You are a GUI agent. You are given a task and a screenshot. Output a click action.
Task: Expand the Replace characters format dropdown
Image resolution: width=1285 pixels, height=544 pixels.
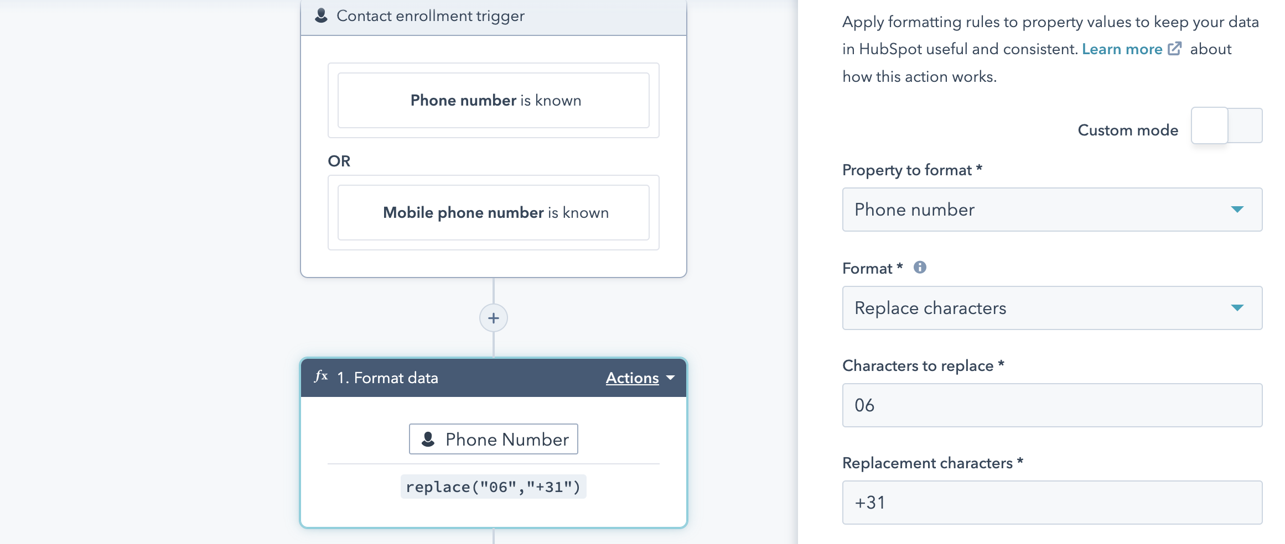click(x=1052, y=308)
